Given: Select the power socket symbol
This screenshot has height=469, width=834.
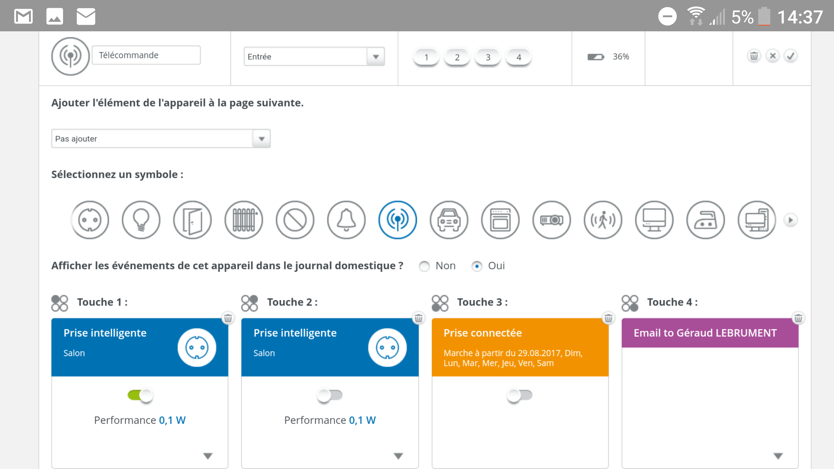Looking at the screenshot, I should (x=90, y=220).
